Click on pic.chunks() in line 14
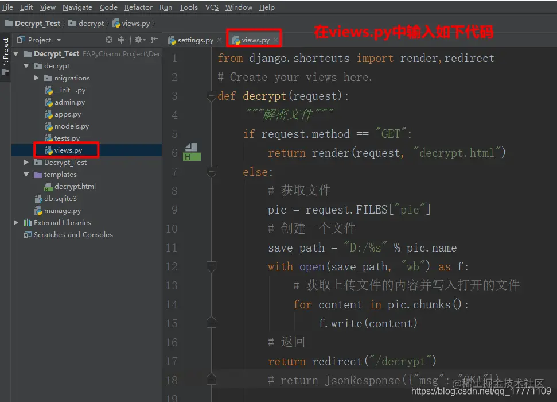557x402 pixels. pos(424,304)
